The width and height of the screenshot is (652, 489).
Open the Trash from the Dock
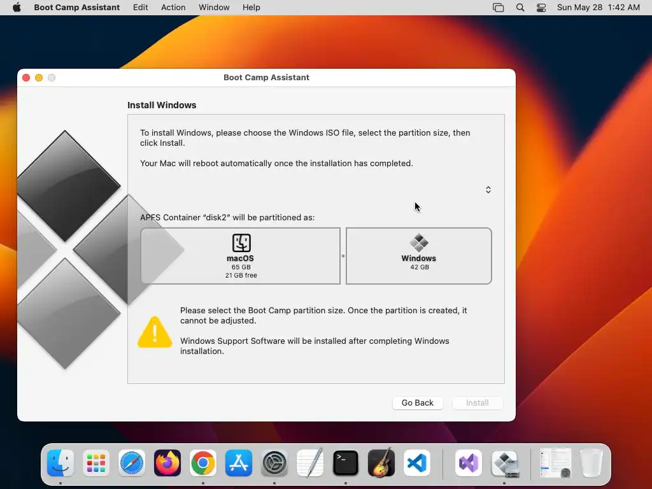[592, 463]
